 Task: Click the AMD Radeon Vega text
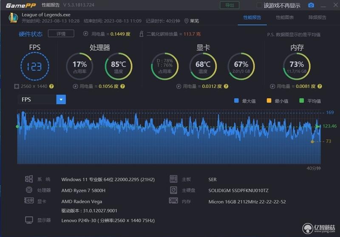click(82, 202)
